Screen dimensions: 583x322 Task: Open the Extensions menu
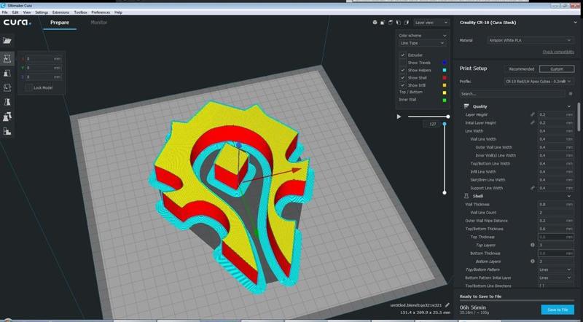pos(60,12)
